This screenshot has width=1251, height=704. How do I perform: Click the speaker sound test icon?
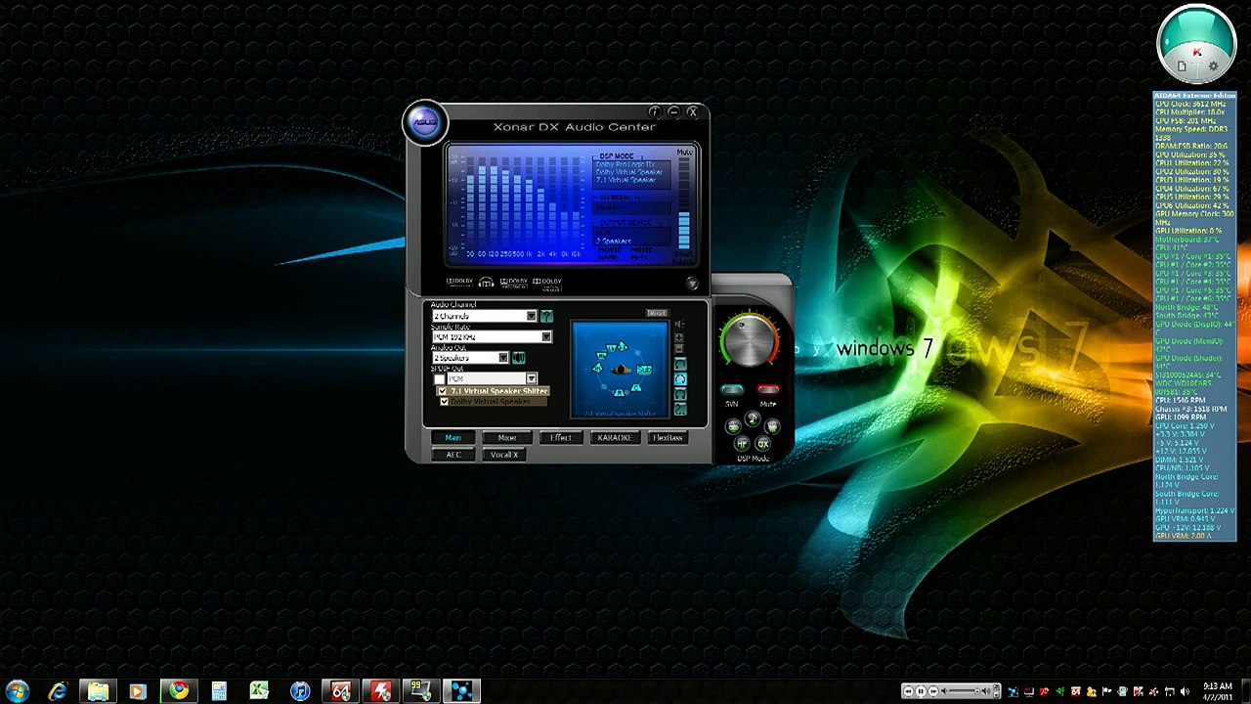click(x=680, y=326)
